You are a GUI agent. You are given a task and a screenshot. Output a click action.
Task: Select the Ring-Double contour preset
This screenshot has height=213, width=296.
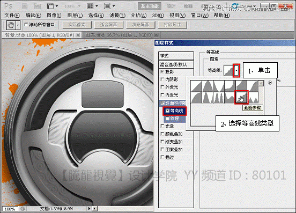coord(219,98)
